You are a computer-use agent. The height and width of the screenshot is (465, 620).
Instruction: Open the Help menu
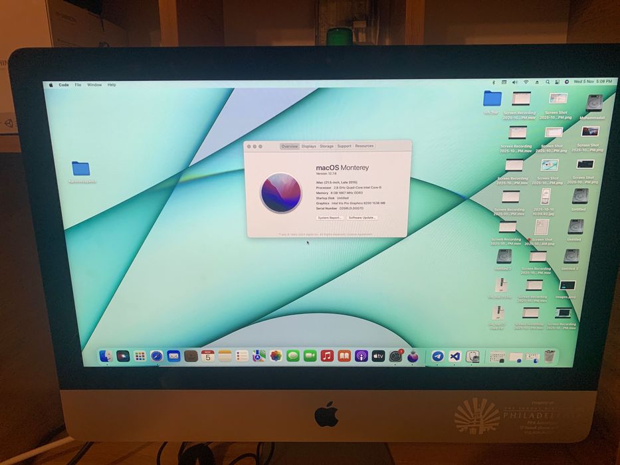coord(112,84)
